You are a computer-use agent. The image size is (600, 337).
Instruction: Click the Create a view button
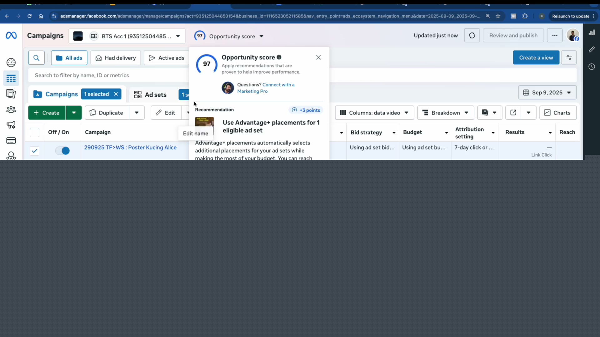click(x=536, y=58)
